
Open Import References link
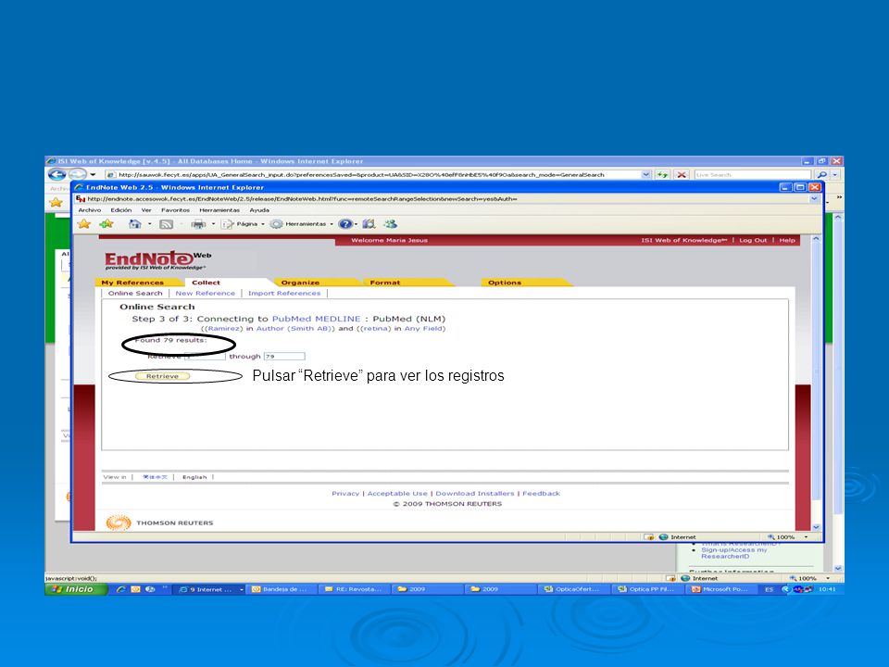[284, 294]
